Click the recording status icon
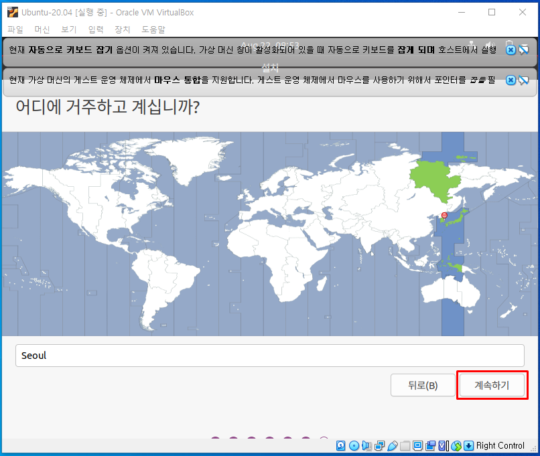The width and height of the screenshot is (540, 456). pyautogui.click(x=429, y=445)
